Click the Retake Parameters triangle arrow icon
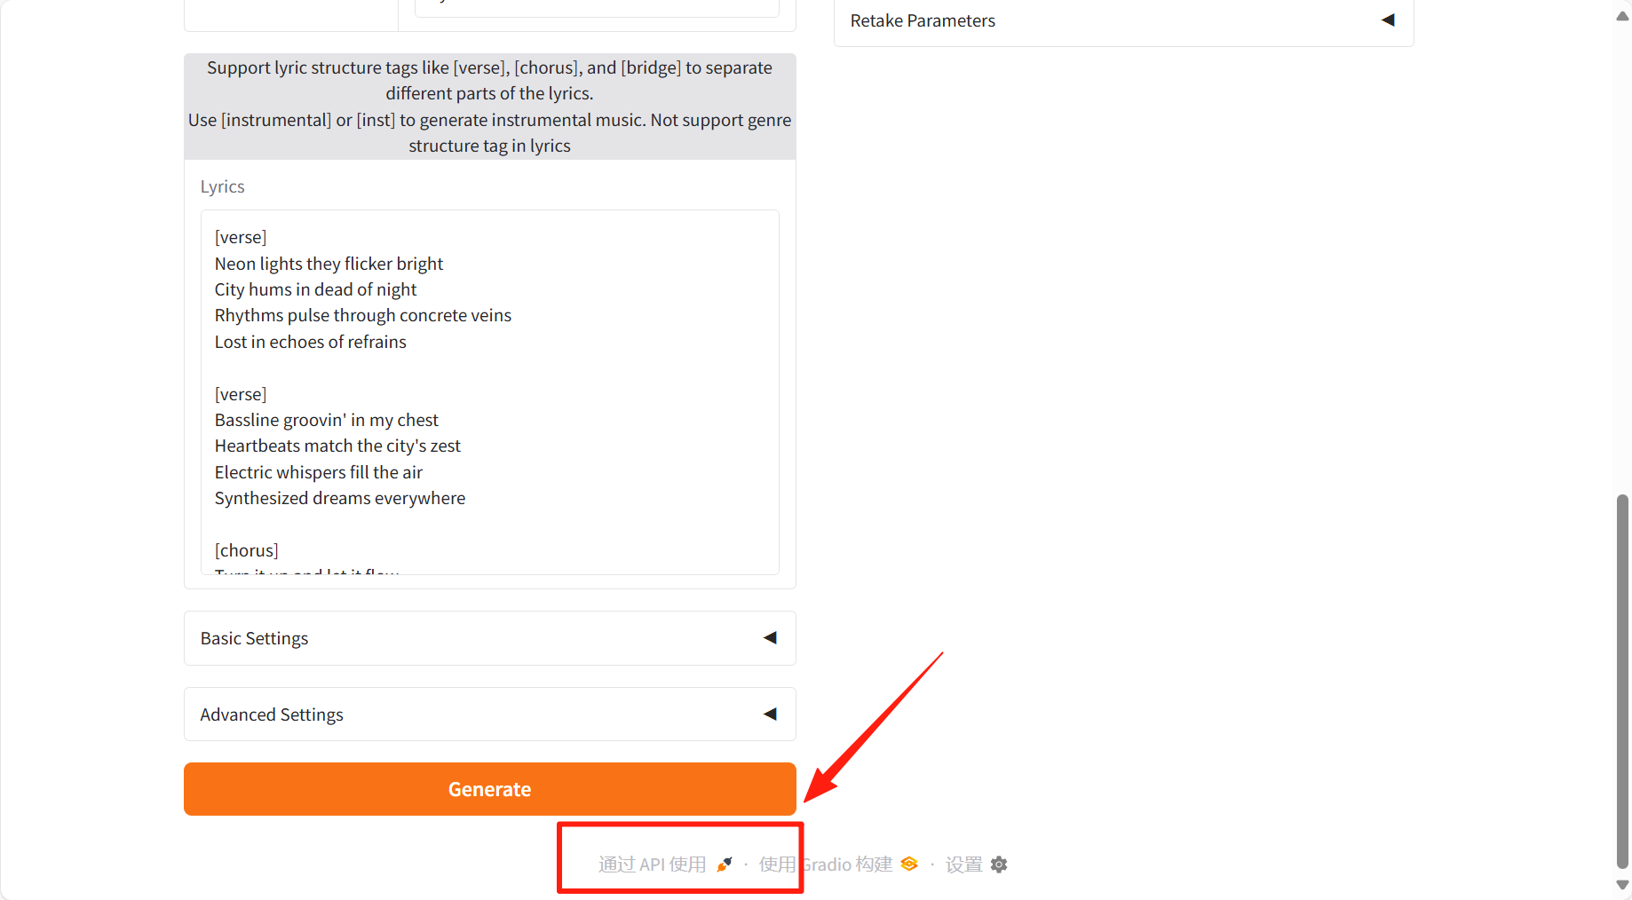The height and width of the screenshot is (900, 1632). click(x=1388, y=20)
